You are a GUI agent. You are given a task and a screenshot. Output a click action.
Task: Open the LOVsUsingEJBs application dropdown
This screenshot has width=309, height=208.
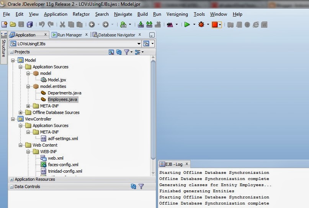139,44
